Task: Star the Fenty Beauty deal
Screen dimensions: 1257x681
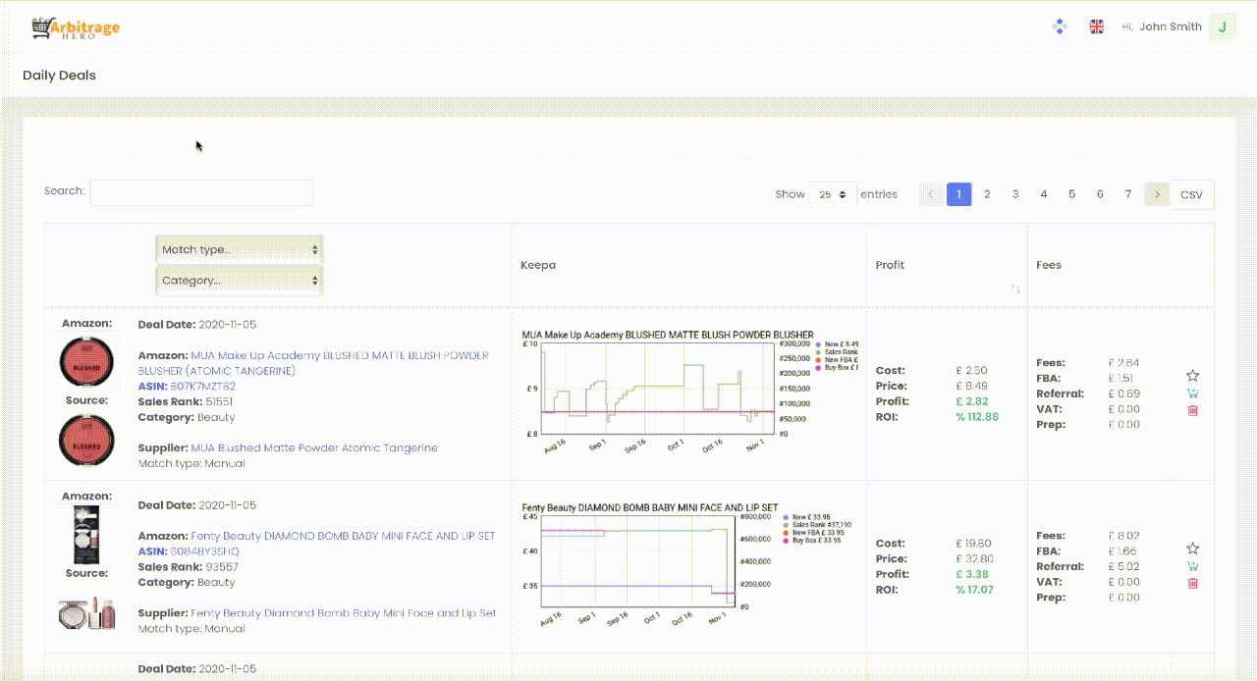Action: (x=1193, y=549)
